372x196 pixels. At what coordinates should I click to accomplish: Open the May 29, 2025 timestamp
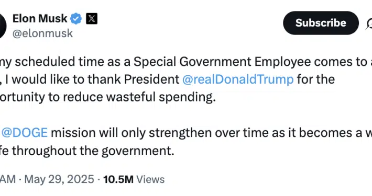[x=59, y=179]
